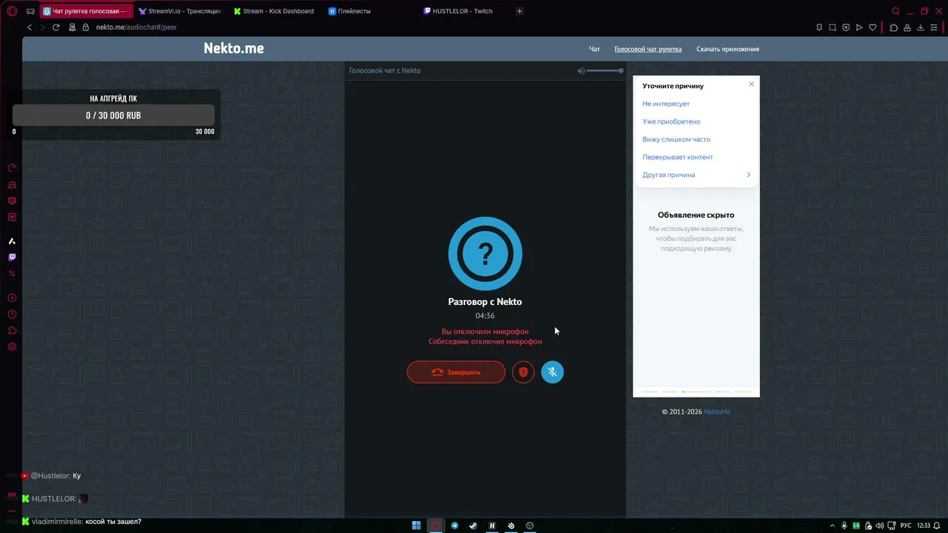Open the Twitch icon in Opera sidebar
The image size is (948, 533).
pos(12,258)
